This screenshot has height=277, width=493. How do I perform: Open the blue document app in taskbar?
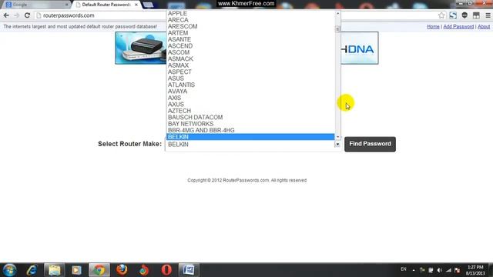189,270
